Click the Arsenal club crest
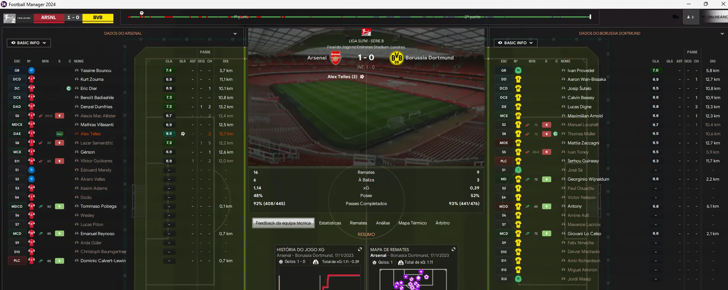The width and height of the screenshot is (728, 290). tap(335, 58)
